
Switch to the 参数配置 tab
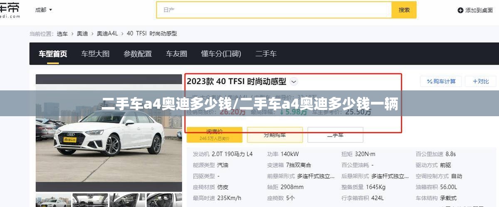click(138, 54)
